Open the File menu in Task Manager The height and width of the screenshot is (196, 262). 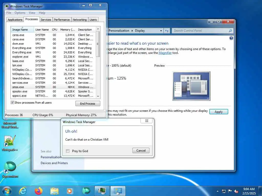(9, 13)
